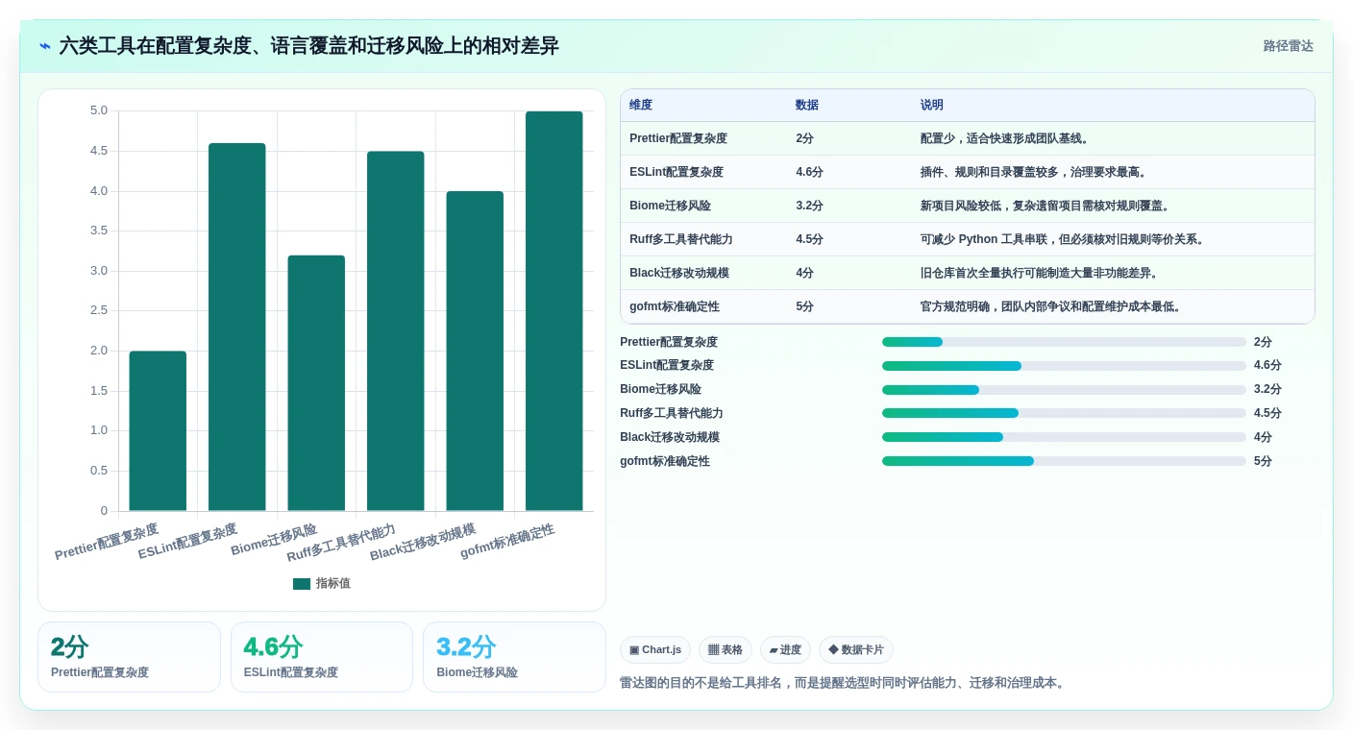Screen dimensions: 1353x730
Task: Click the 4.6分 value in the table
Action: (x=809, y=172)
